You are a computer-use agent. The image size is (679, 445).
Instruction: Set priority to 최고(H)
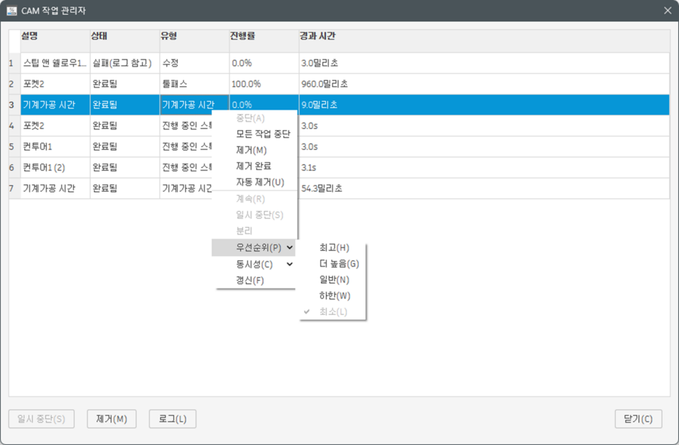pos(334,247)
